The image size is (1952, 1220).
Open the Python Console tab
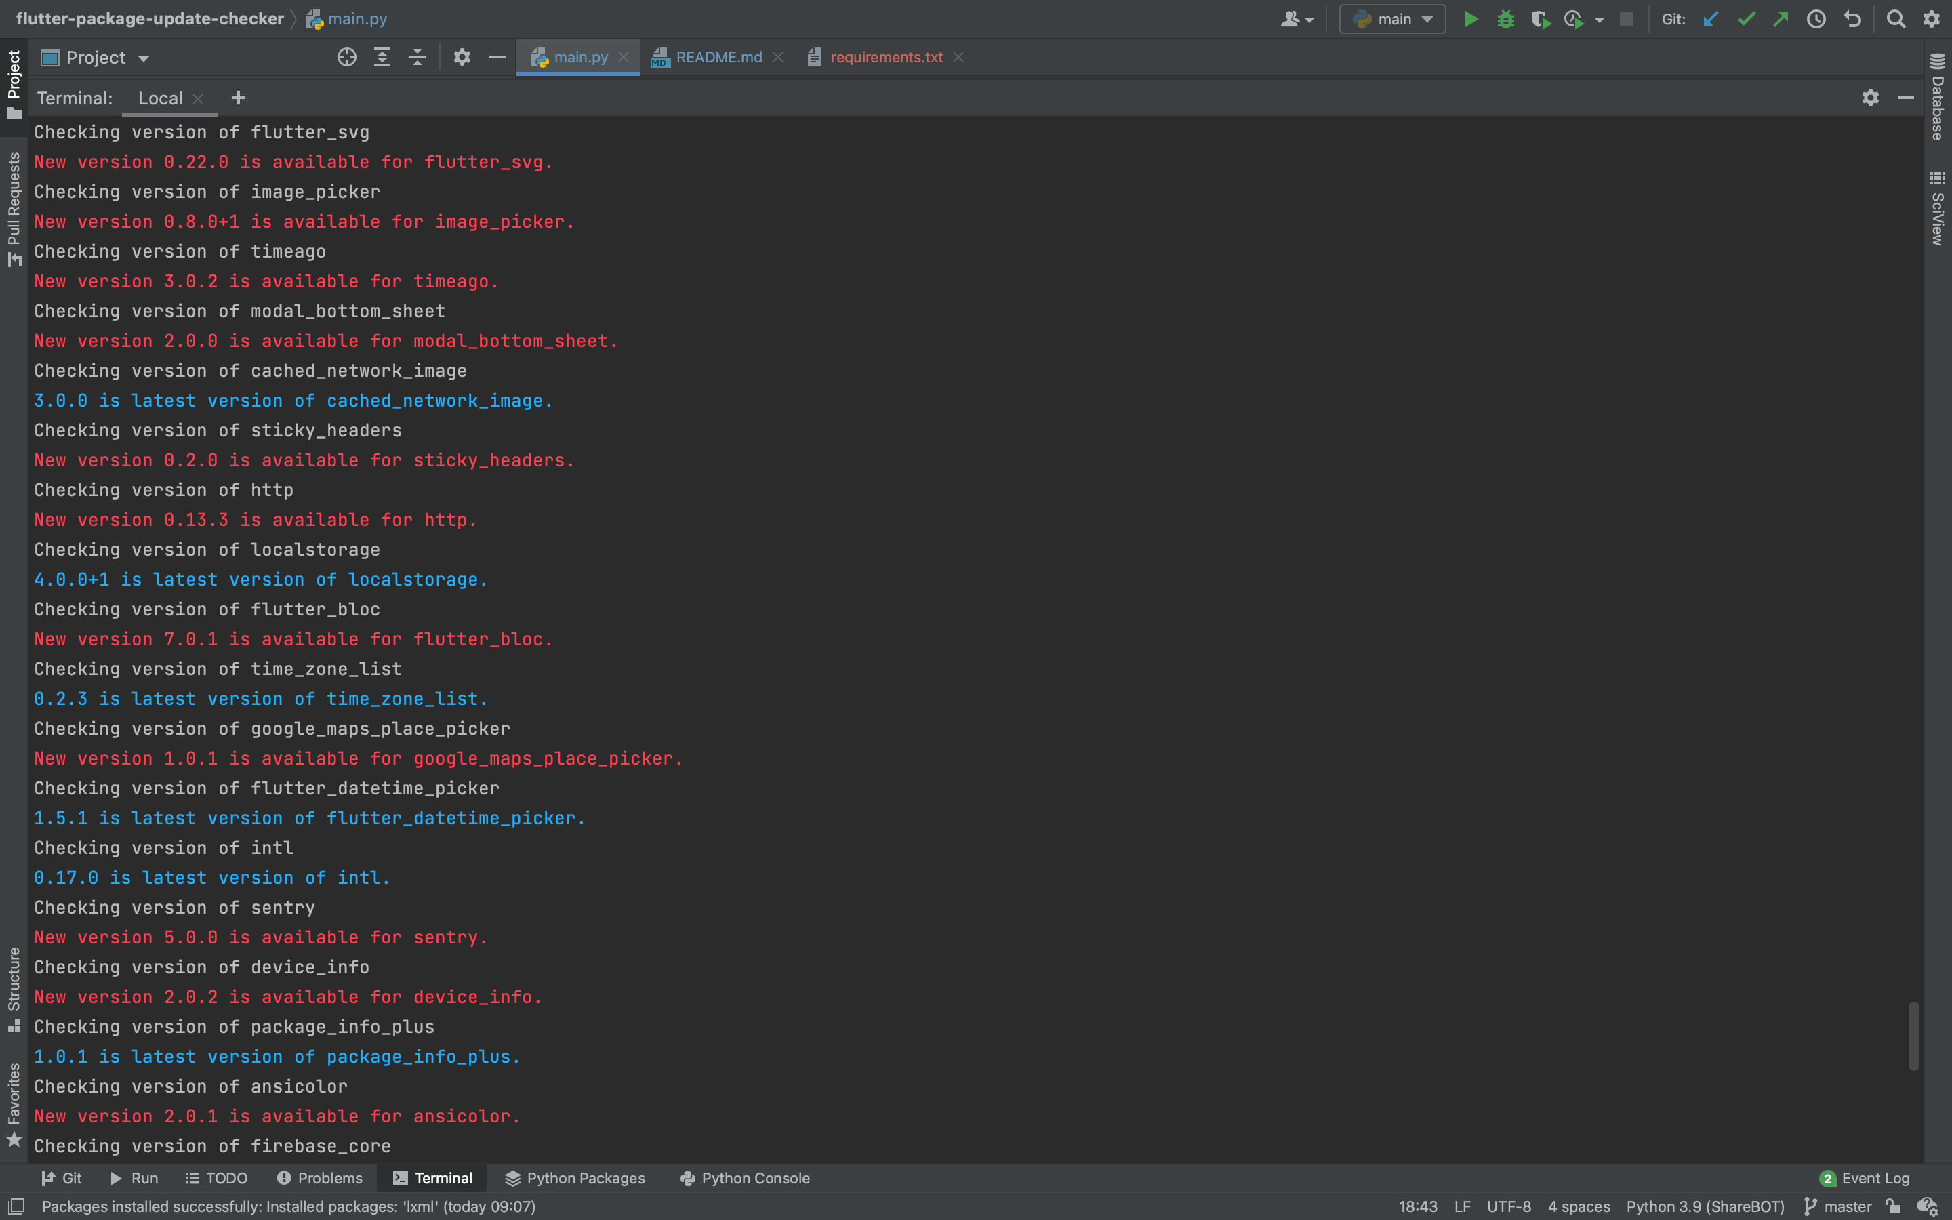tap(744, 1178)
